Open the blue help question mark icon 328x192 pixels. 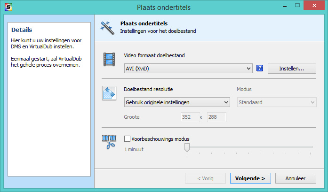259,69
